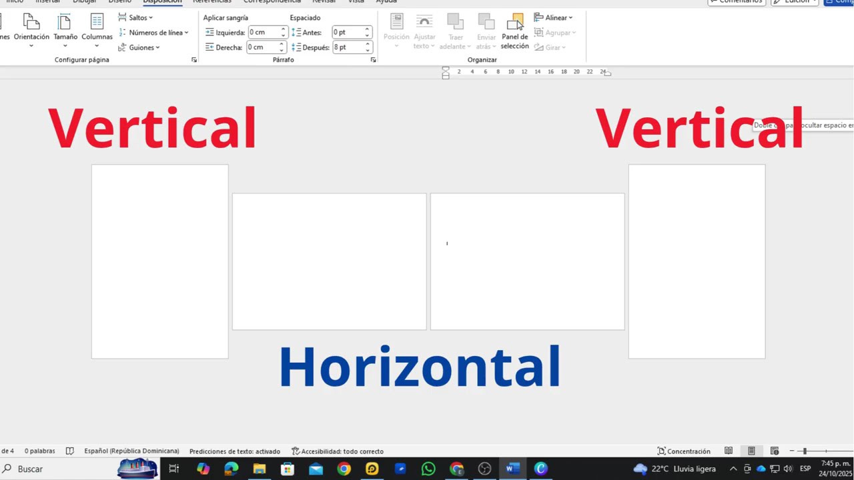The height and width of the screenshot is (480, 854).
Task: Switch to the Correspondencia ribbon tab
Action: (272, 2)
